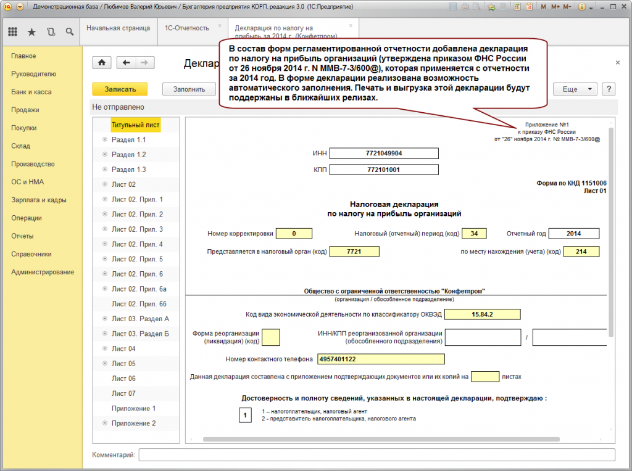This screenshot has height=471, width=632.
Task: Open Зарплата и кадры section
Action: coord(39,200)
